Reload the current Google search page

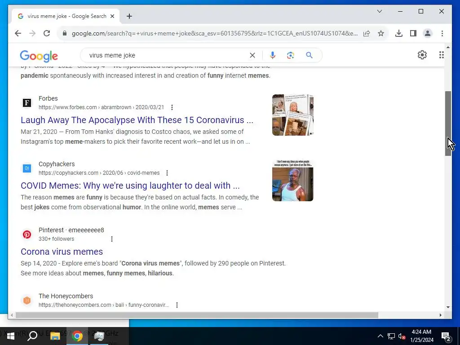(x=47, y=33)
